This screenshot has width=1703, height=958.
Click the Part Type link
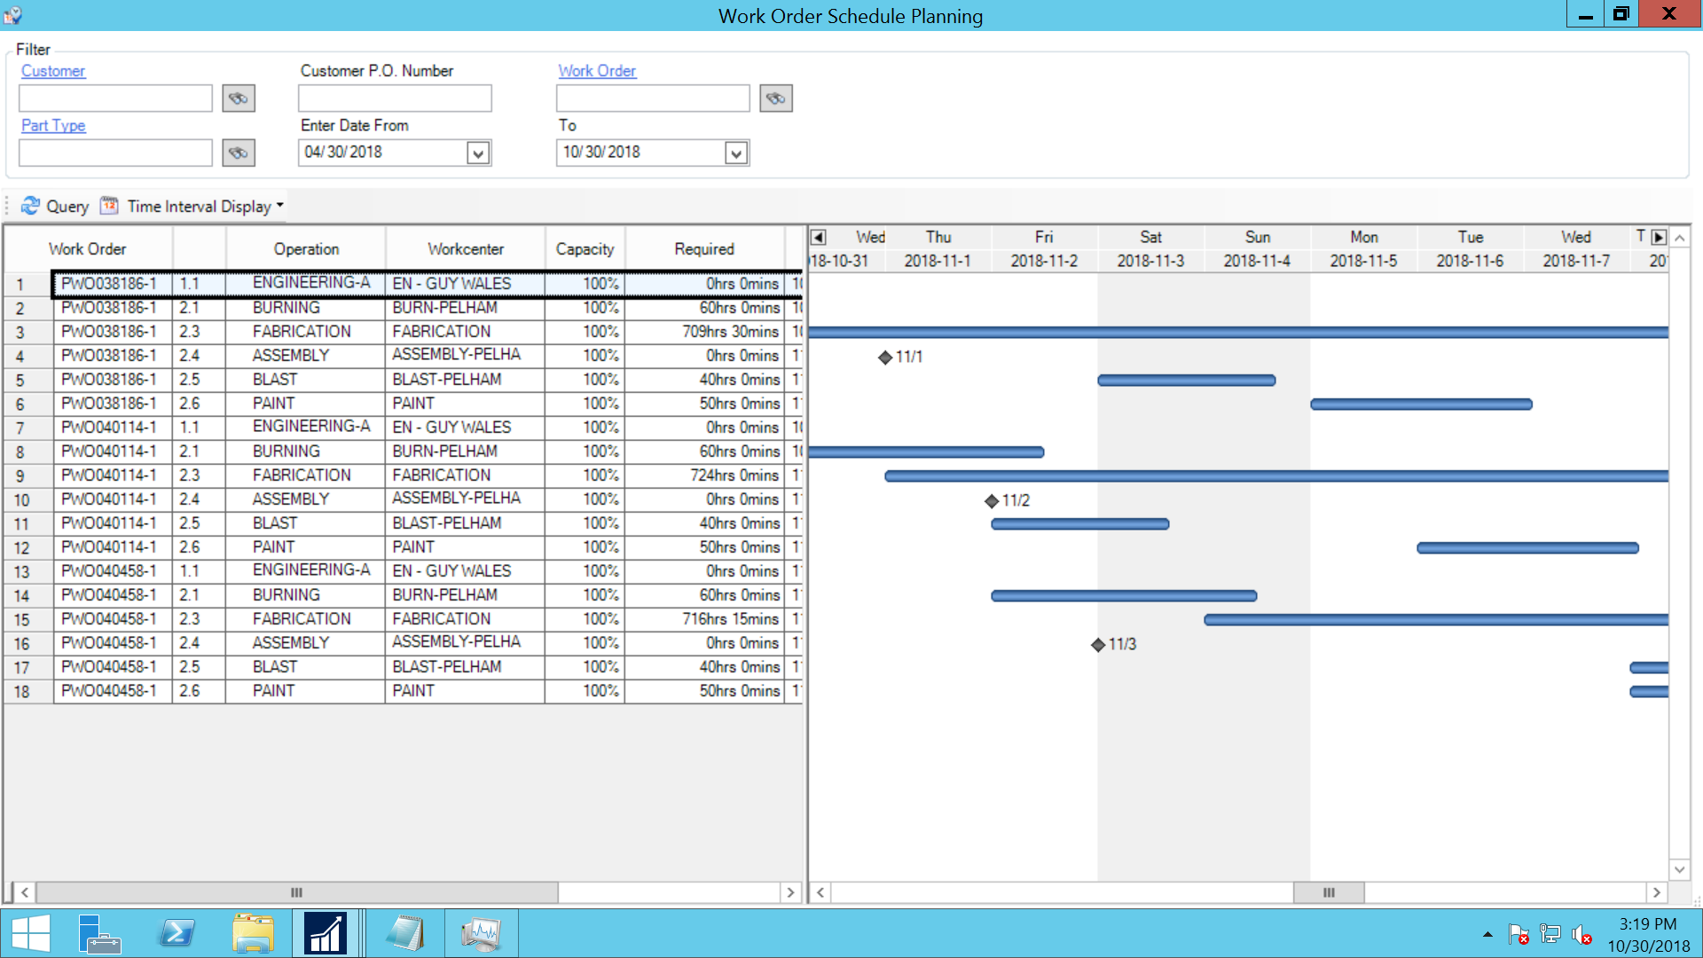pos(53,125)
